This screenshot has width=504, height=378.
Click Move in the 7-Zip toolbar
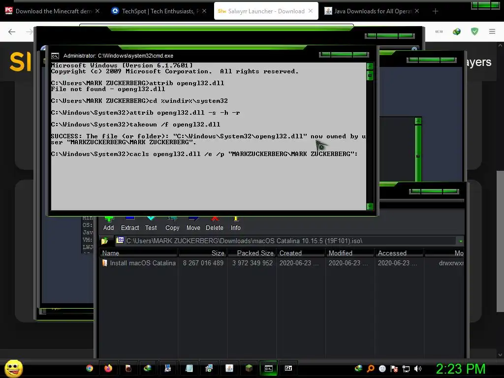193,224
